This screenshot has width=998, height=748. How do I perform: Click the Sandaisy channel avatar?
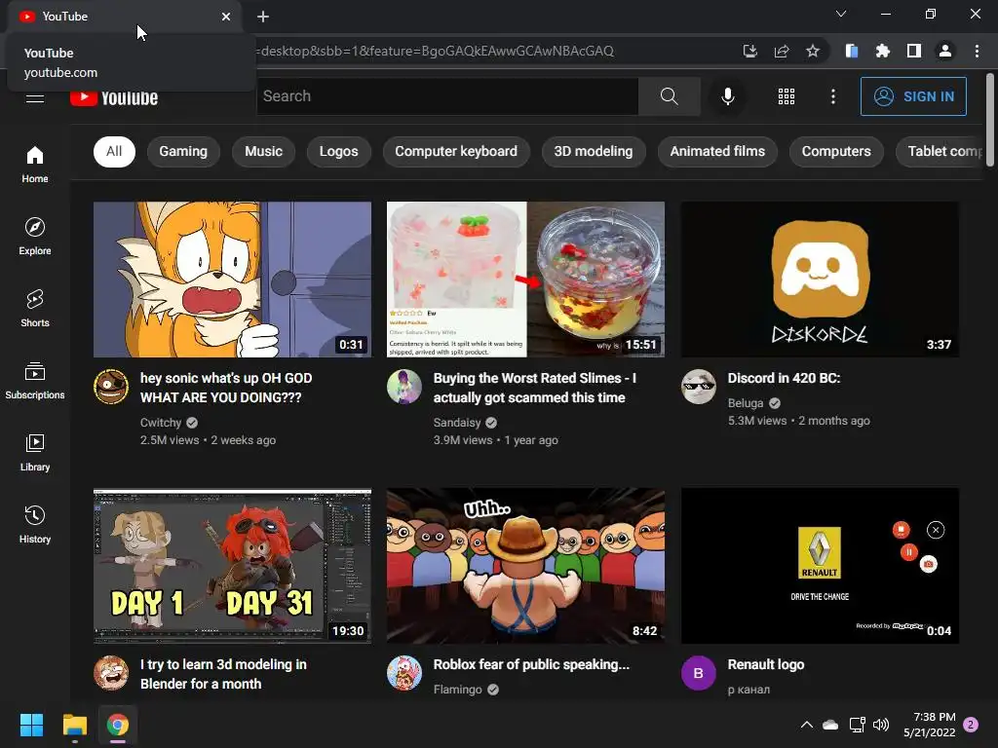(404, 386)
